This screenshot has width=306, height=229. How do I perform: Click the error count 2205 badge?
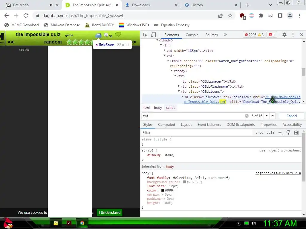(251, 35)
